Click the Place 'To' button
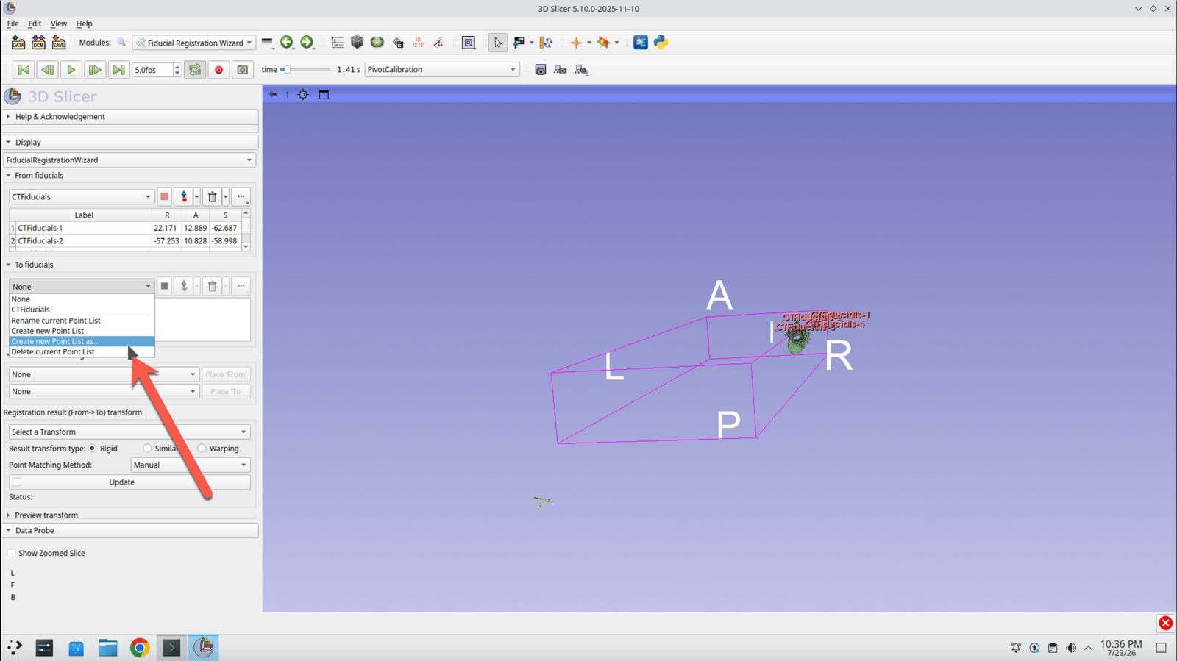 (226, 392)
